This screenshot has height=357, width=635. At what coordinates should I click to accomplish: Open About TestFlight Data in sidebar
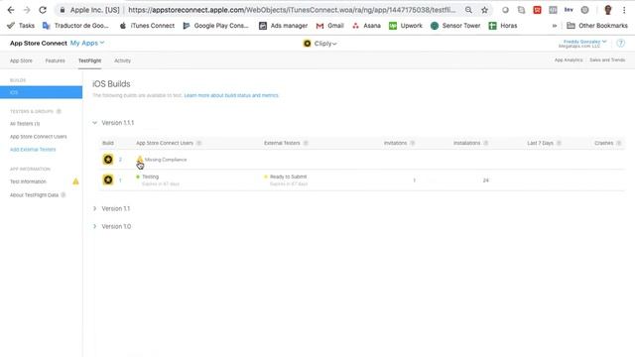(34, 195)
